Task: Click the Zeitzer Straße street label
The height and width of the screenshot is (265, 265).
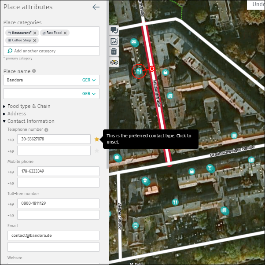Action: tap(120, 216)
